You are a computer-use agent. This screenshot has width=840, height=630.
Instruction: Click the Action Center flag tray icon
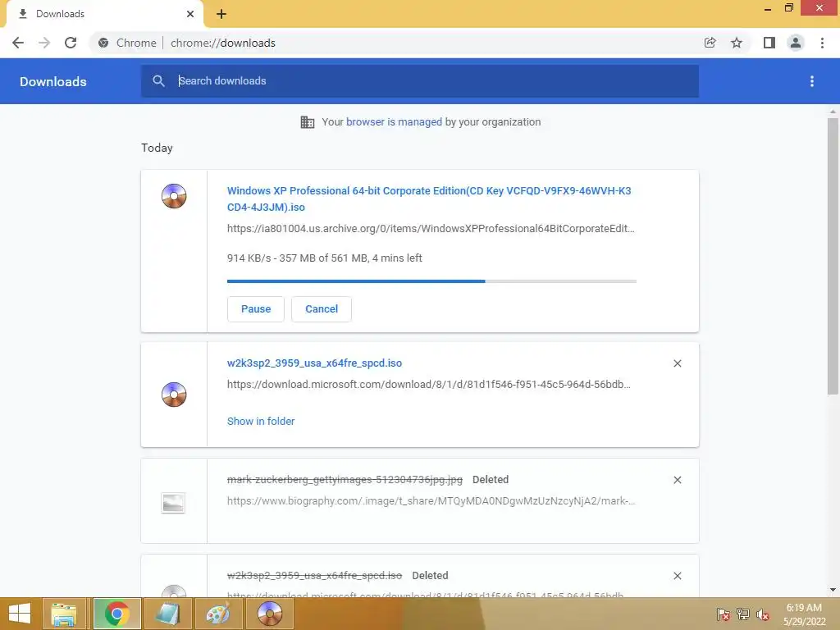coord(724,614)
